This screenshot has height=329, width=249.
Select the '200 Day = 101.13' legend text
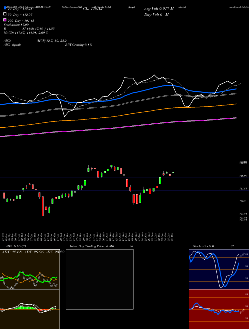21,20
